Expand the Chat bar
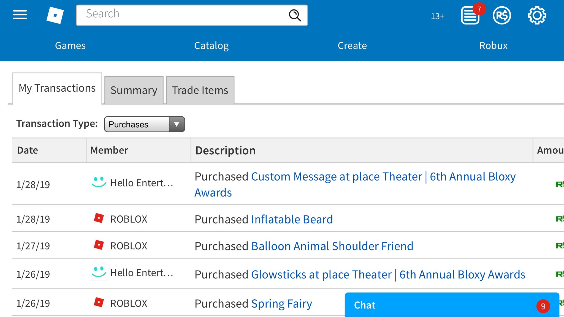 coord(441,305)
